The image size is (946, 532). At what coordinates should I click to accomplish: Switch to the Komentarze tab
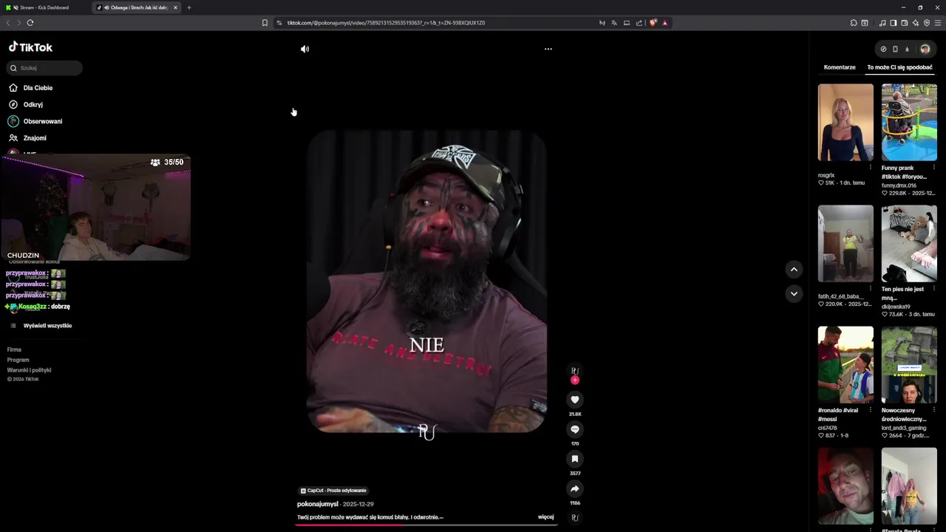point(840,67)
